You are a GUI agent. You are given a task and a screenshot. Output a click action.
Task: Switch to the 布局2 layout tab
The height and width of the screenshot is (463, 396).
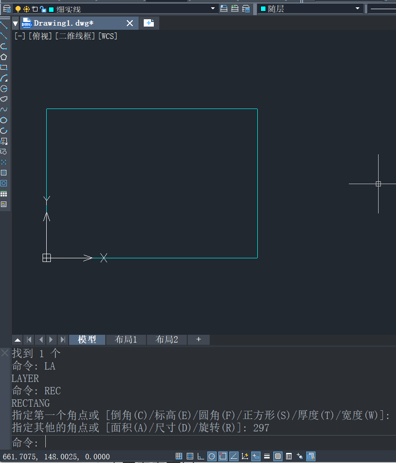click(x=167, y=339)
